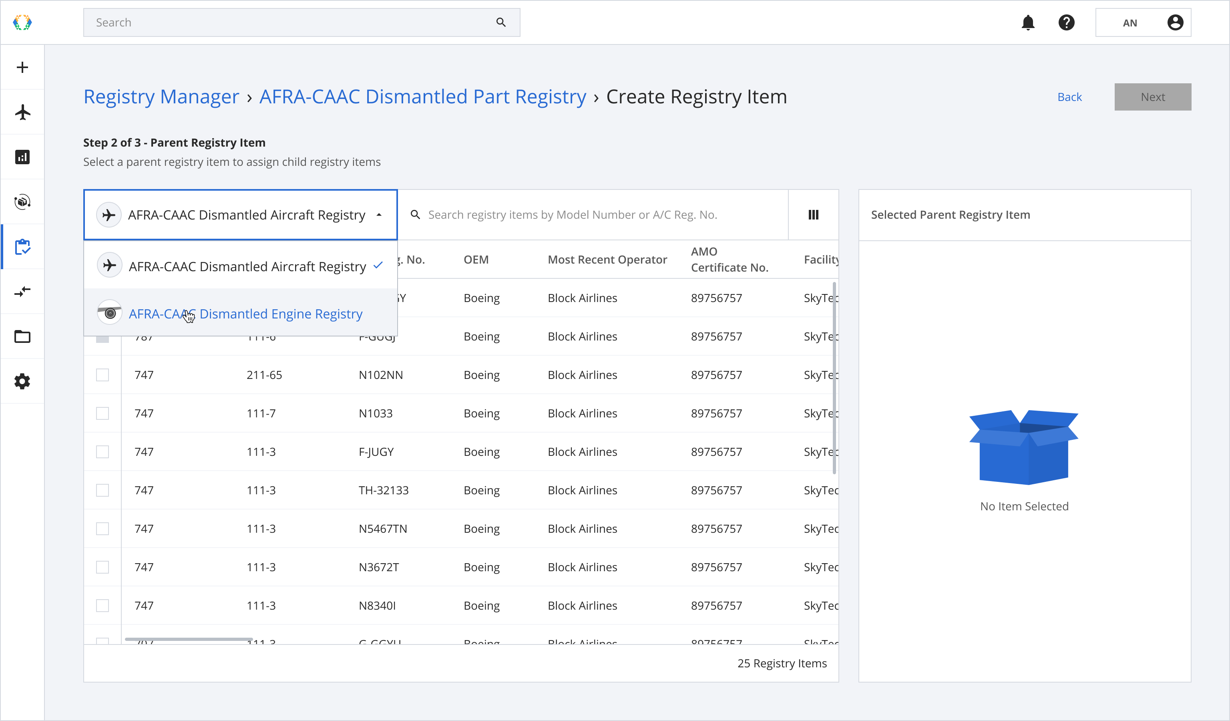Click the plus add icon in sidebar

pyautogui.click(x=22, y=67)
